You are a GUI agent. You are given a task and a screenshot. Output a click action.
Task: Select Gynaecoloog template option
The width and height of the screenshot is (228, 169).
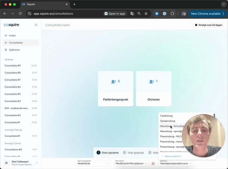[168, 121]
